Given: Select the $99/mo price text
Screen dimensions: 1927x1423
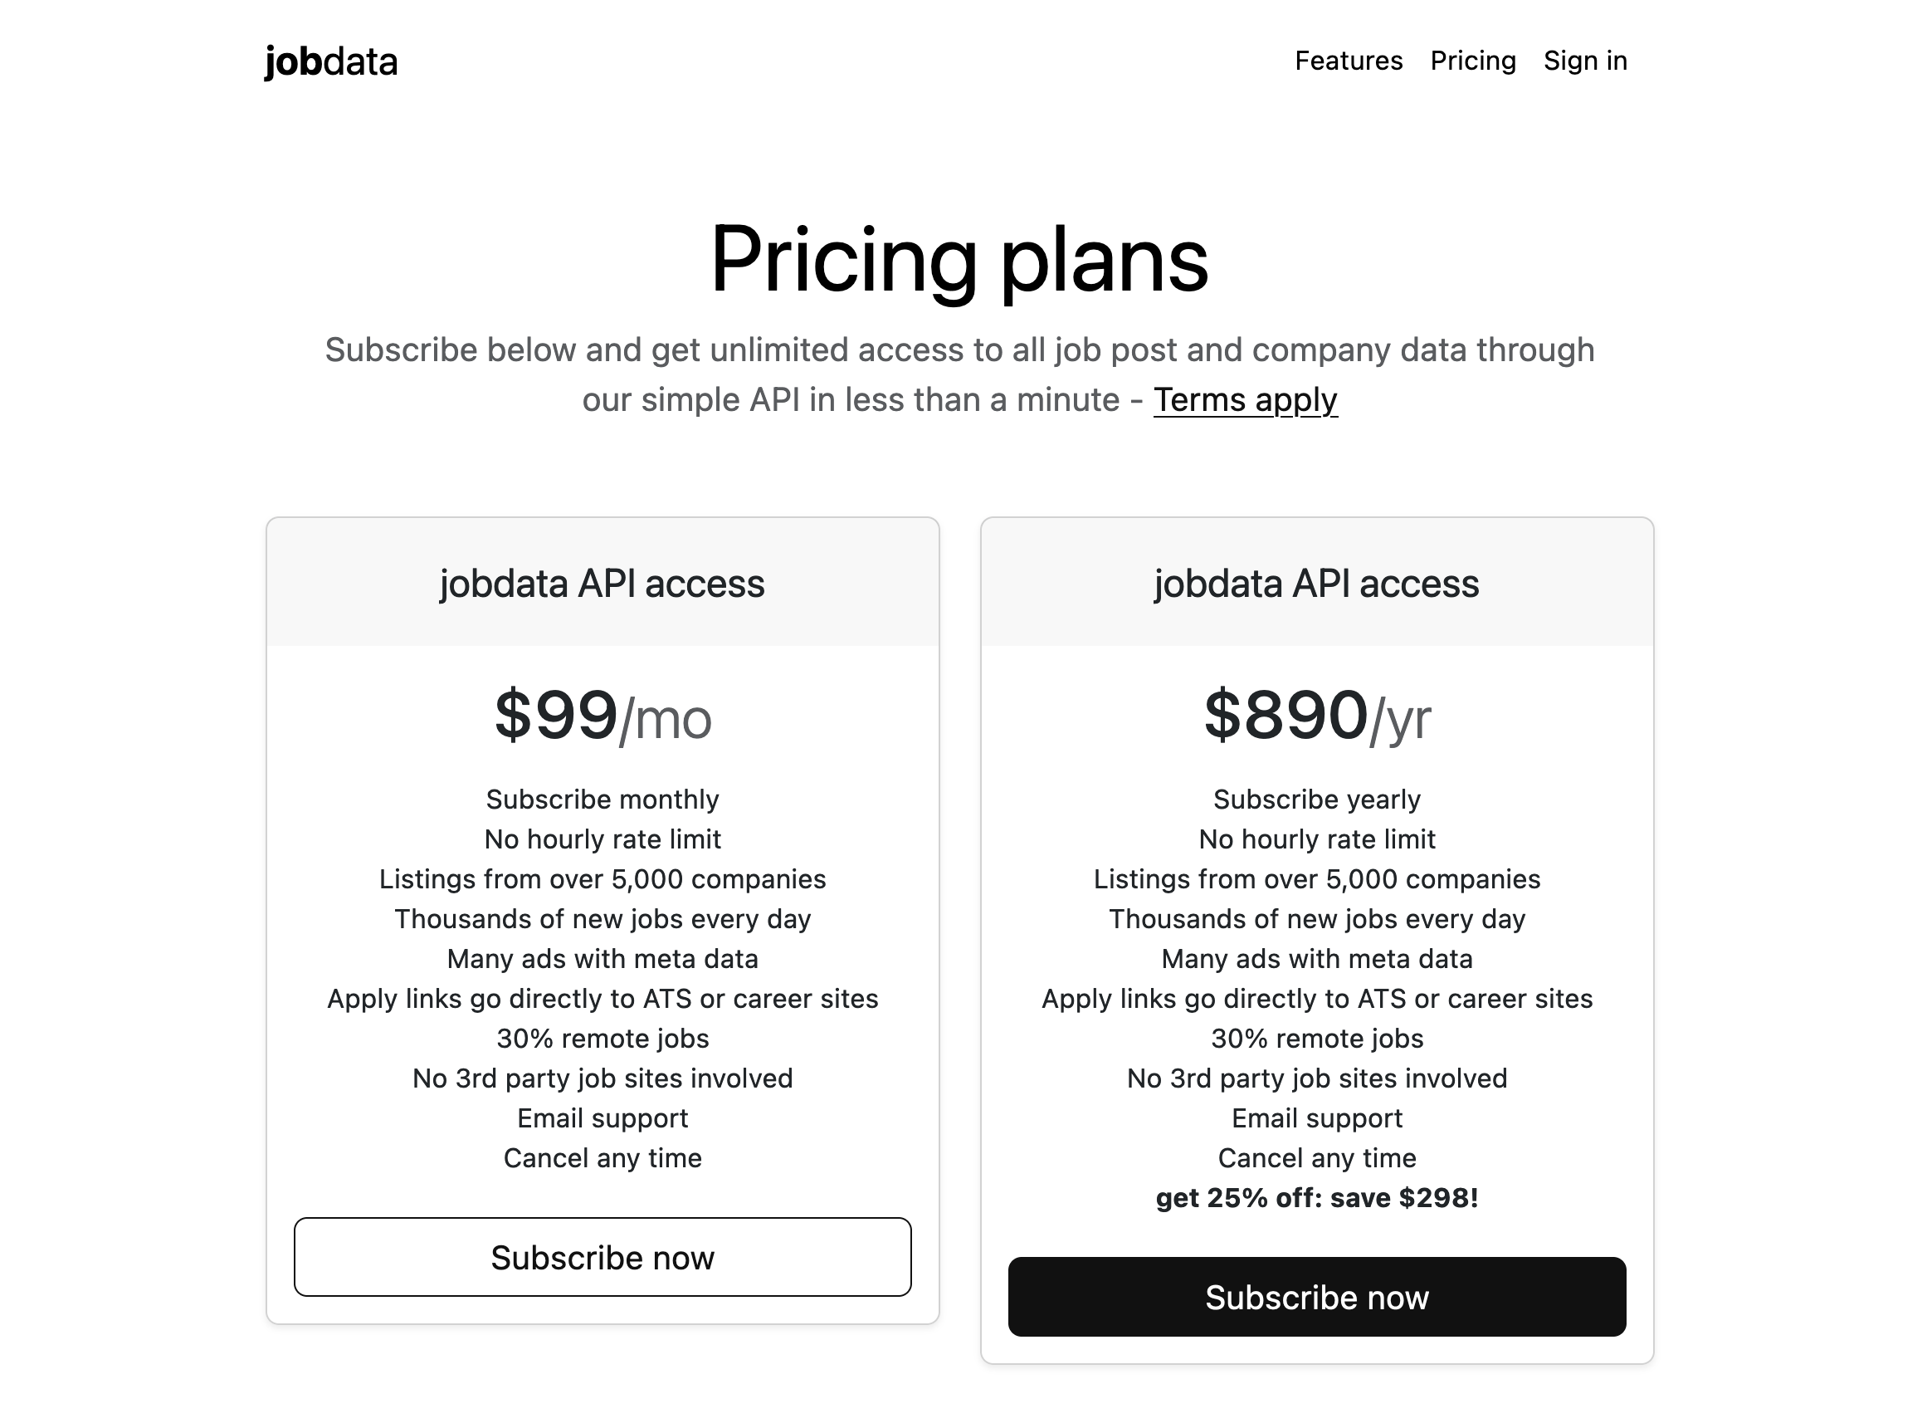Looking at the screenshot, I should (x=602, y=716).
